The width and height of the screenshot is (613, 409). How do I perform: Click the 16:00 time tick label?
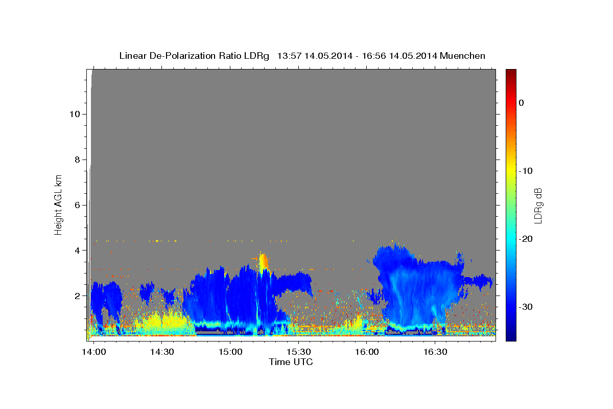coord(367,352)
